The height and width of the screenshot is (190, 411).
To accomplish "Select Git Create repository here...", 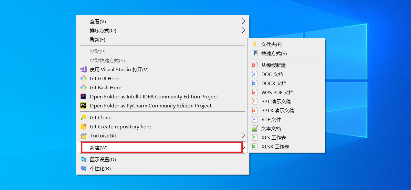I will [163, 127].
